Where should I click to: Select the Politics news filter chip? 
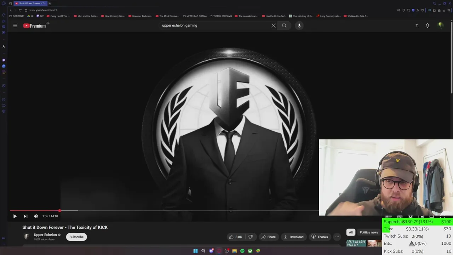coord(369,232)
